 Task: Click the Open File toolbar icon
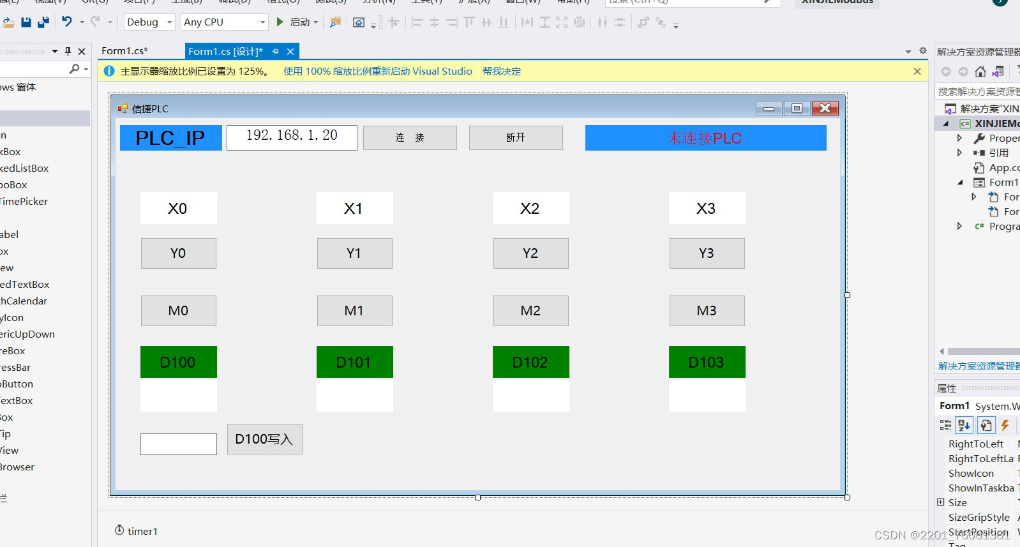pyautogui.click(x=8, y=22)
